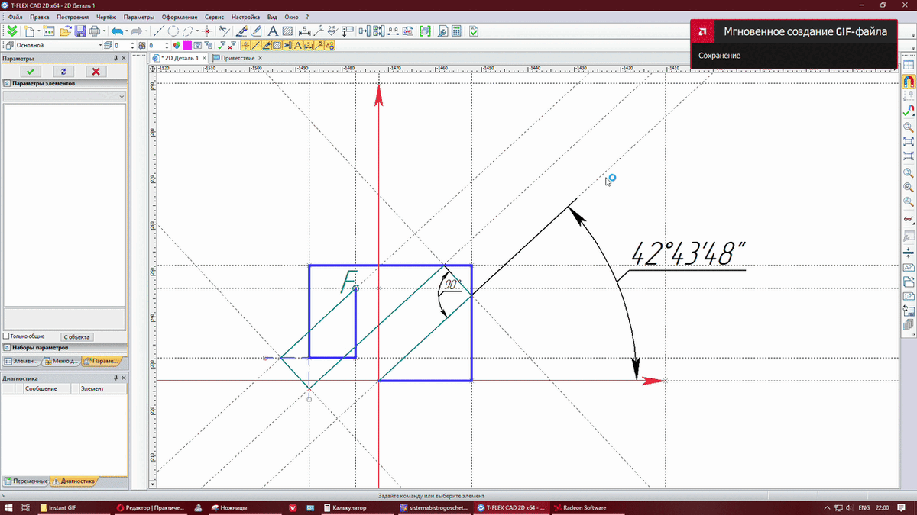Create a new document via toolbar icon
Screen dimensions: 917x515
tap(30, 31)
